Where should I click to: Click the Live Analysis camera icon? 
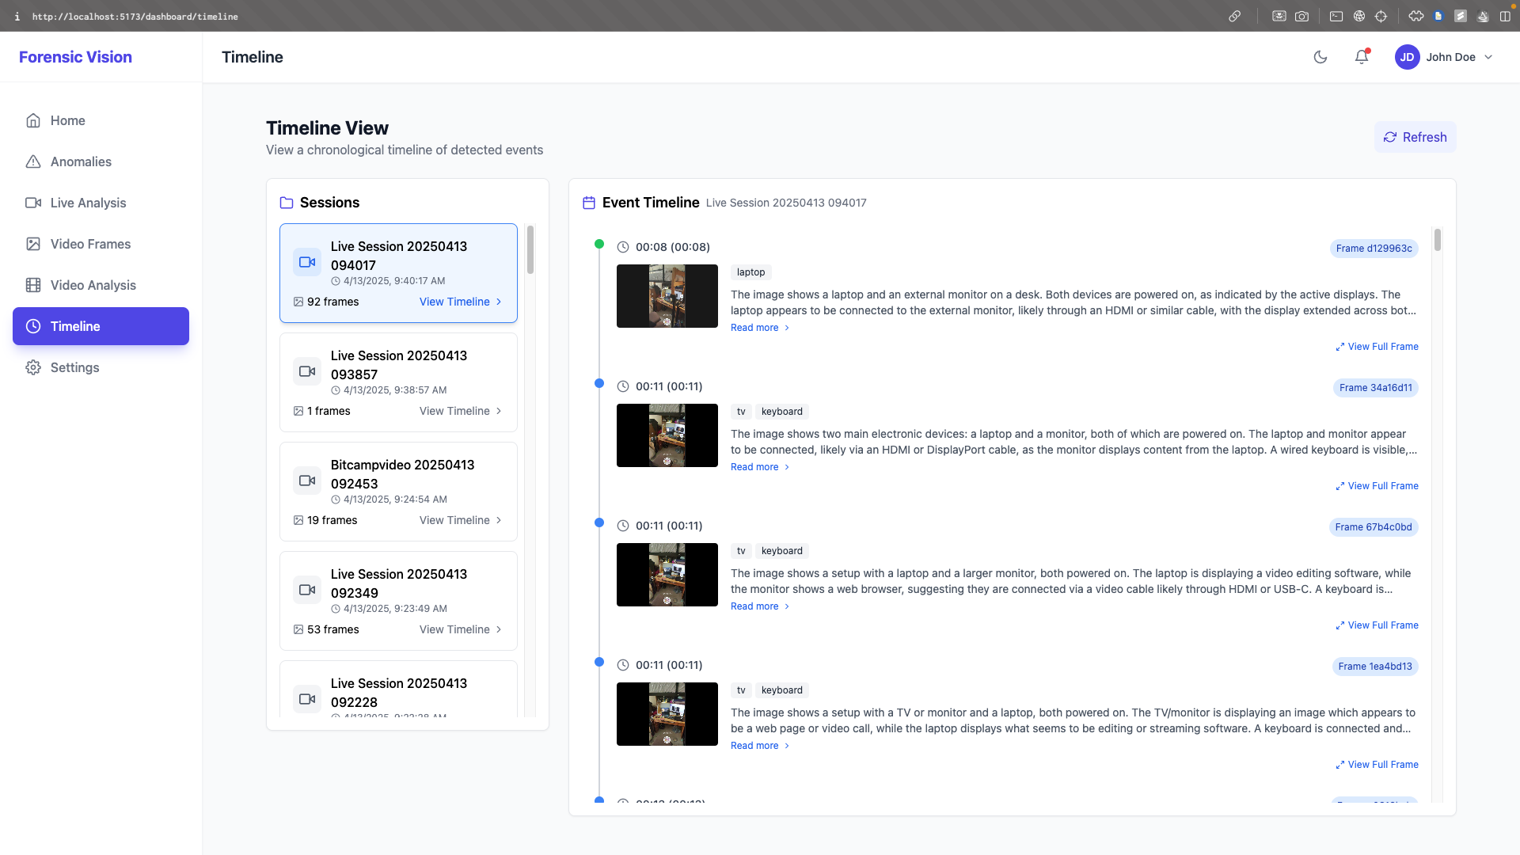point(33,203)
